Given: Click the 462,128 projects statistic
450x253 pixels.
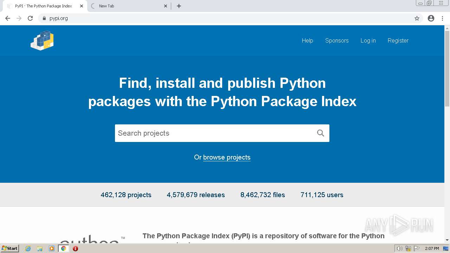Looking at the screenshot, I should pyautogui.click(x=126, y=195).
